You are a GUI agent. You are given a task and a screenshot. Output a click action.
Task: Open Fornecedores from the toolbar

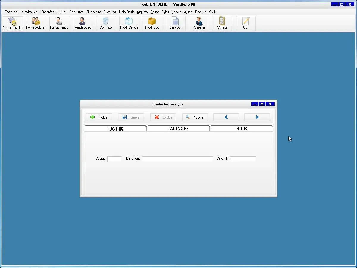click(36, 23)
